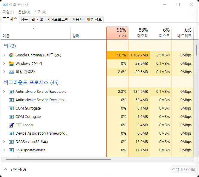Open the 파일(F) menu
Image resolution: width=199 pixels, height=177 pixels.
tap(8, 12)
